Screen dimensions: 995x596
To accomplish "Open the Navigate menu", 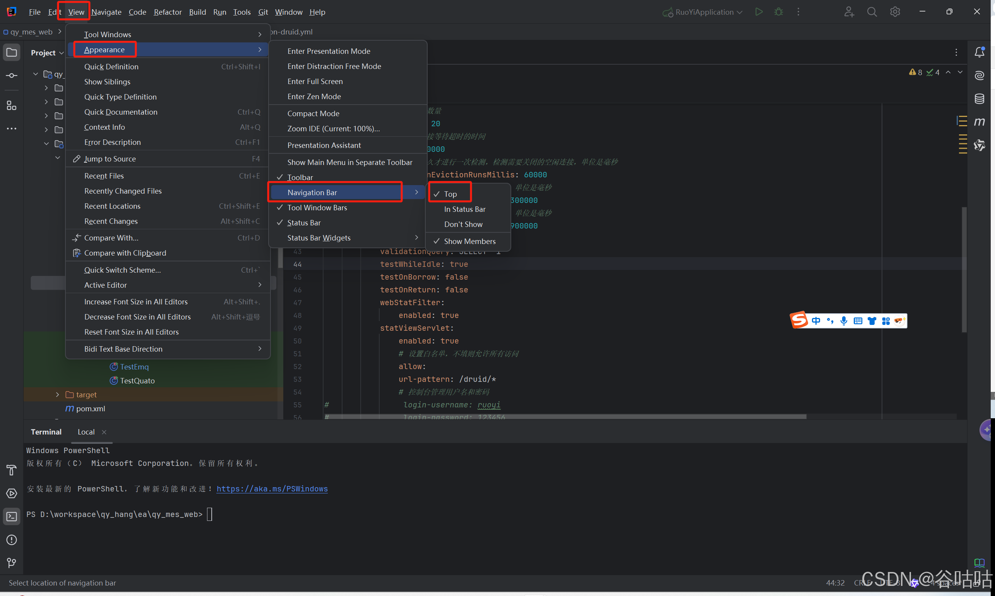I will point(106,12).
